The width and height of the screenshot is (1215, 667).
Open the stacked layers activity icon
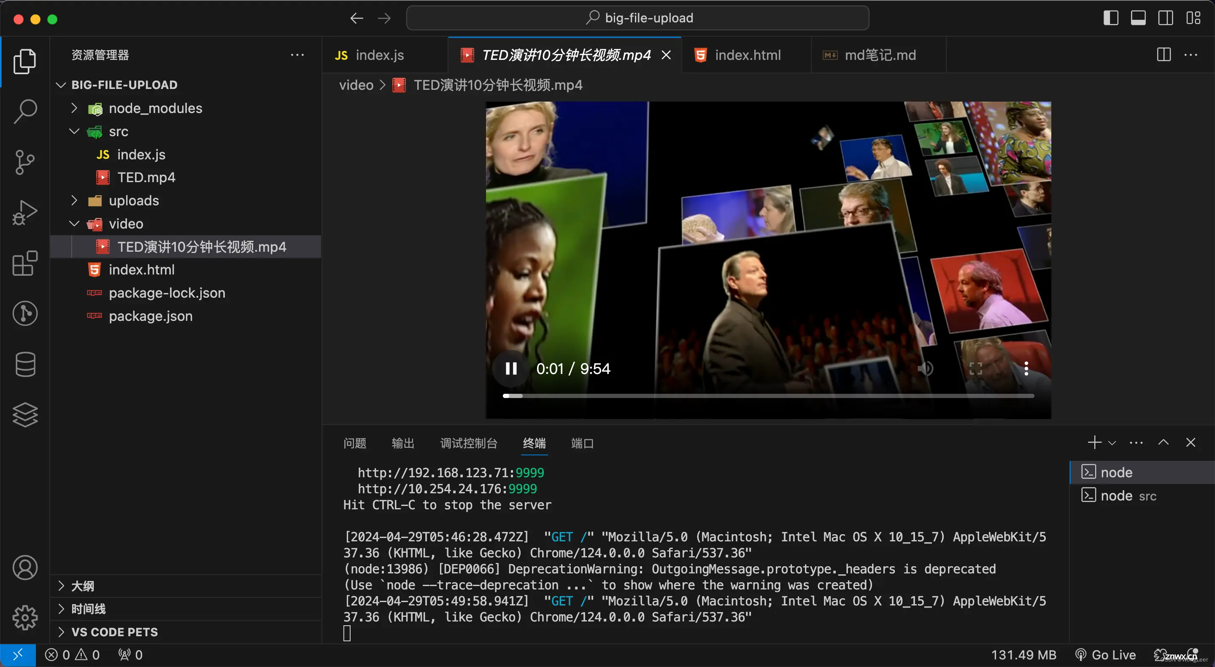click(24, 414)
